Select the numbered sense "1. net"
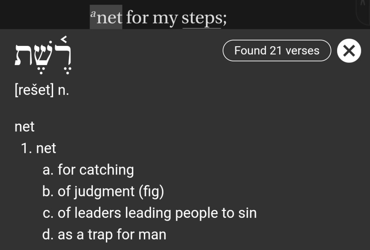This screenshot has height=250, width=370. pos(39,148)
